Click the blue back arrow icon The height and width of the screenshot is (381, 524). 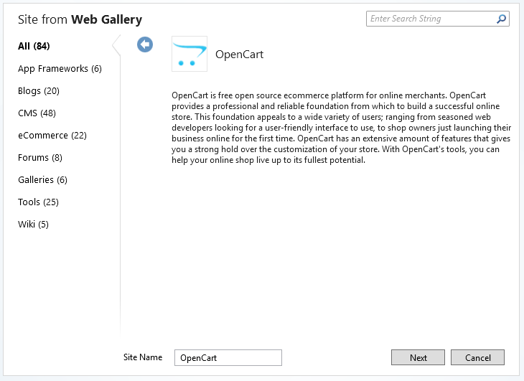[145, 44]
